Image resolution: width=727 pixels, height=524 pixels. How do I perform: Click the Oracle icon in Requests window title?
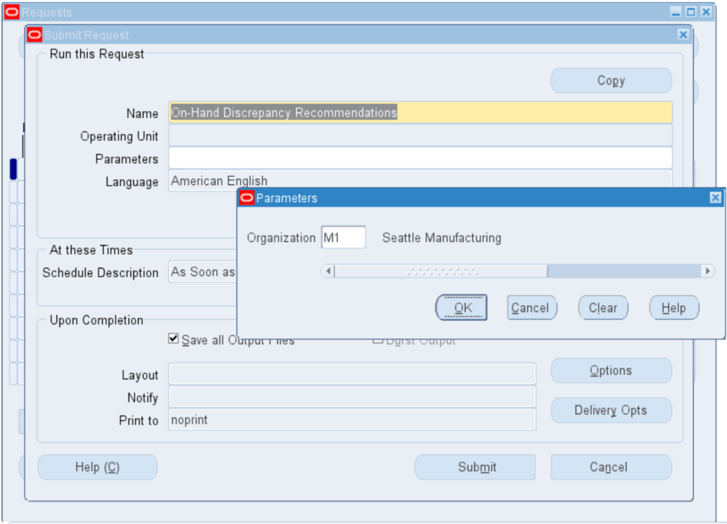click(x=11, y=12)
